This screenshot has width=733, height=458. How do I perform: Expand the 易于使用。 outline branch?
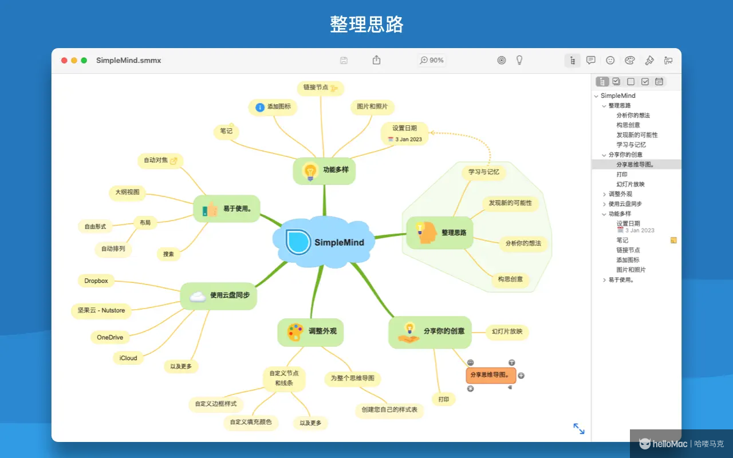click(604, 280)
